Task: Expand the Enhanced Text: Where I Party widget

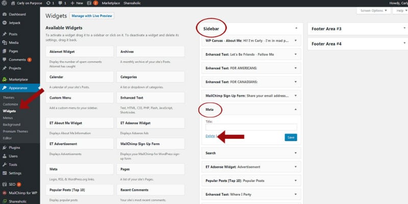Action: (296, 194)
